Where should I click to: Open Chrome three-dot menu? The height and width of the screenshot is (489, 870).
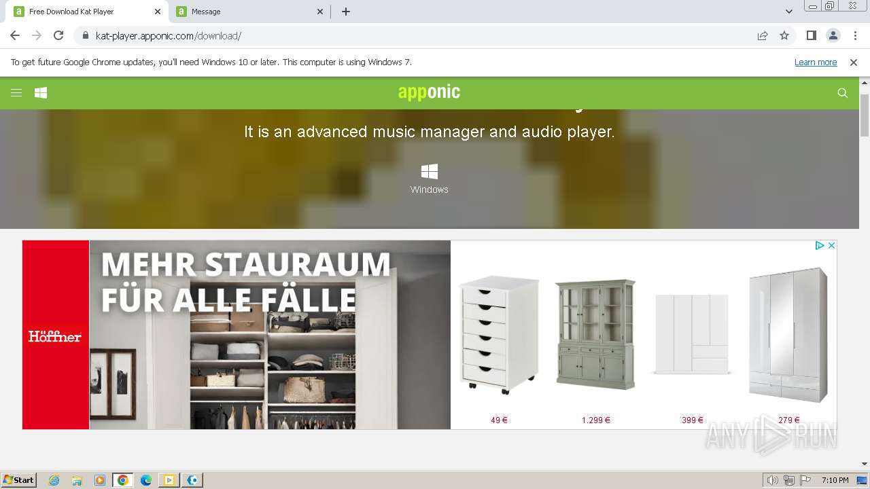855,35
